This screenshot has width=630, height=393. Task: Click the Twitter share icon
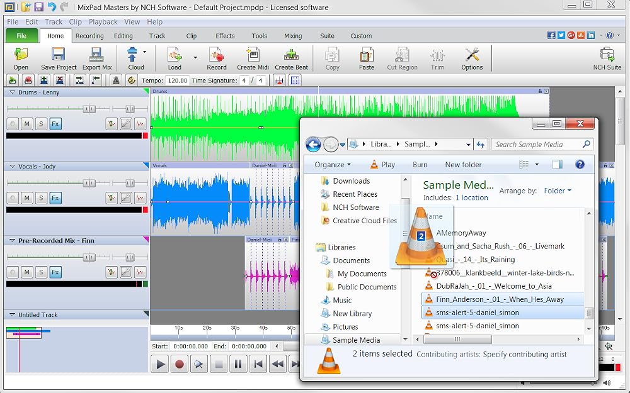point(561,35)
